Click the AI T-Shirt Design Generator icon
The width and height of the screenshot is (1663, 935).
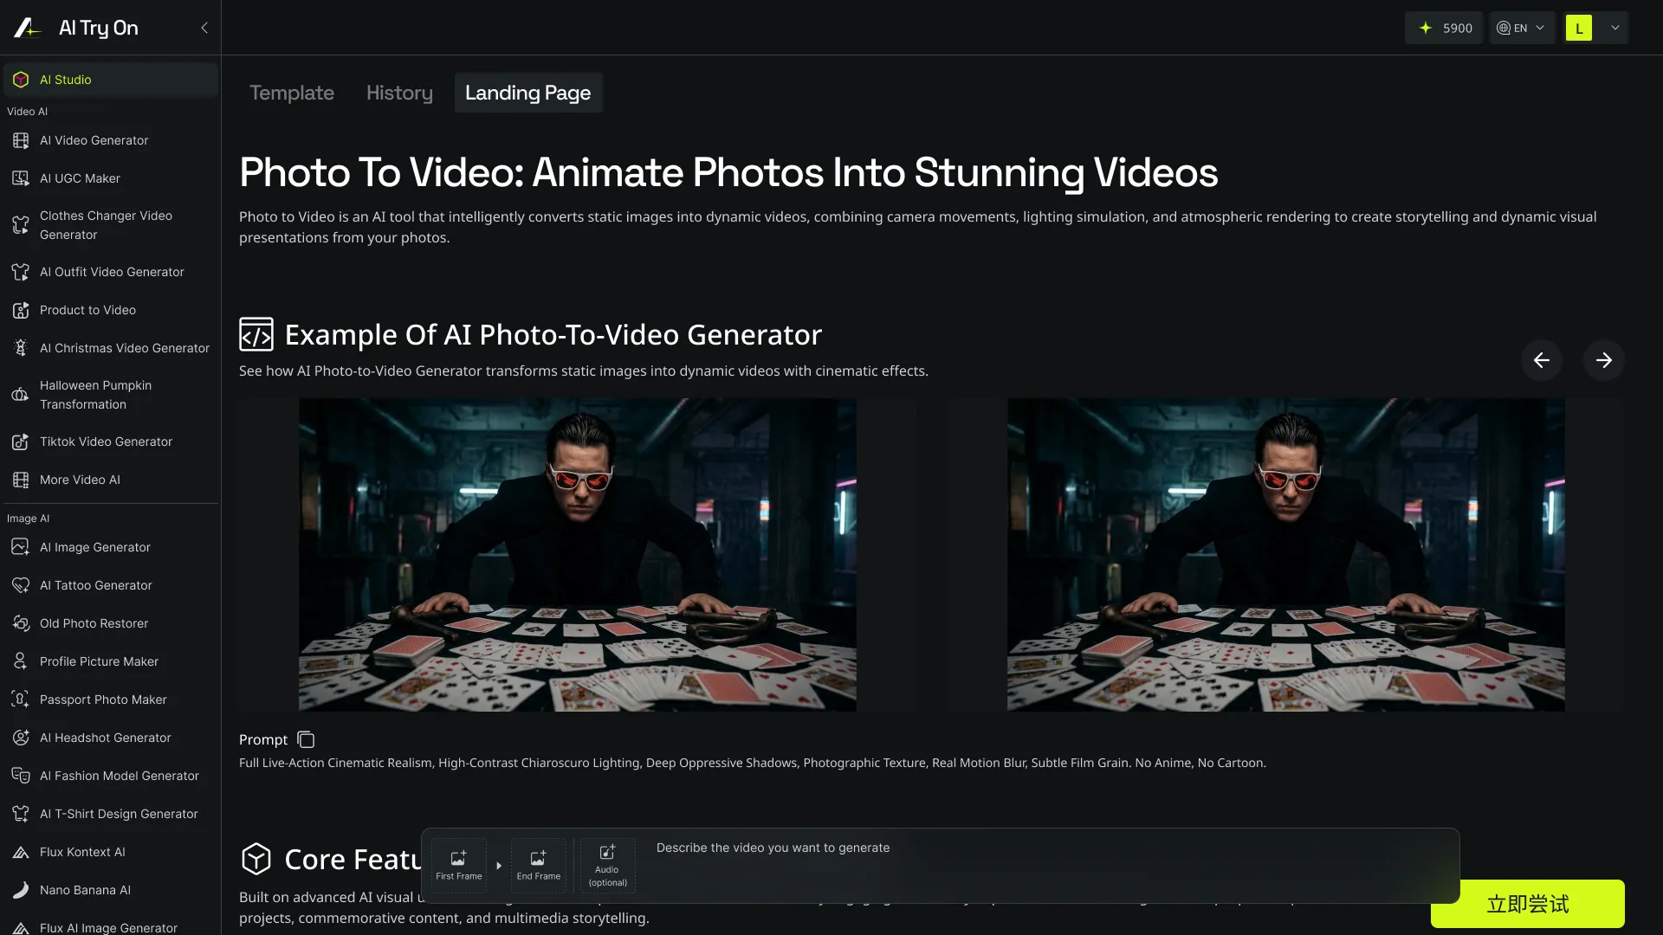point(21,814)
